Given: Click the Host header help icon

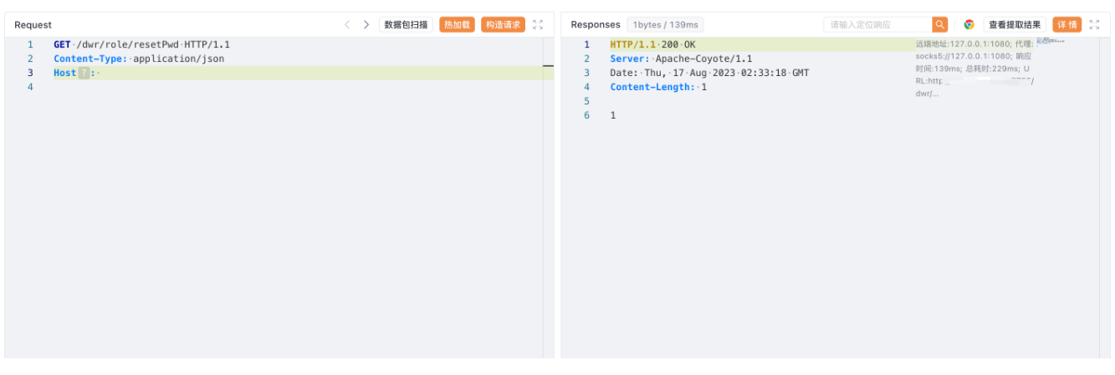Looking at the screenshot, I should [x=84, y=73].
